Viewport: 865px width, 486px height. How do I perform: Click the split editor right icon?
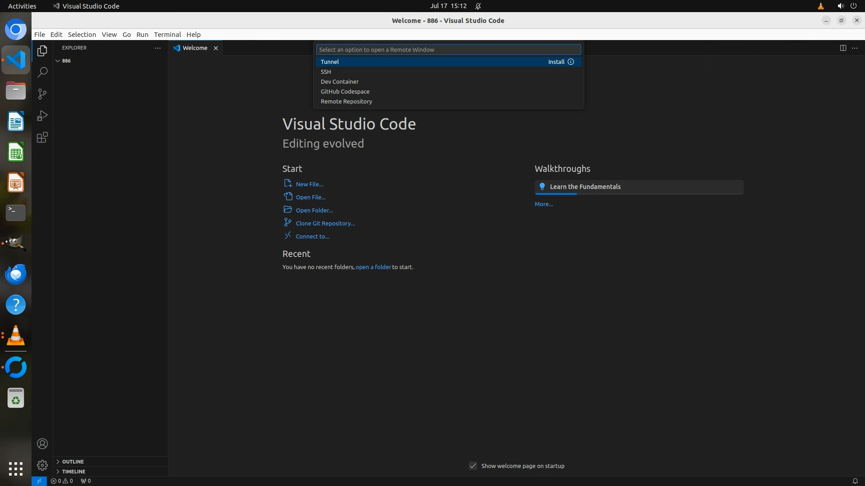(x=843, y=48)
